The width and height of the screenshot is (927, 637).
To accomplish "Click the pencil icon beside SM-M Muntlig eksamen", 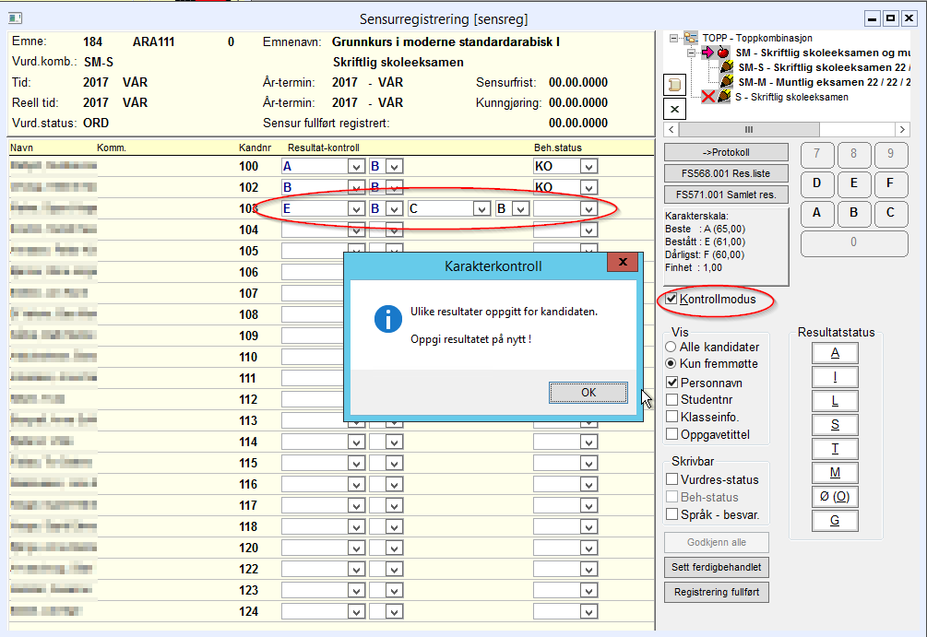I will 725,83.
